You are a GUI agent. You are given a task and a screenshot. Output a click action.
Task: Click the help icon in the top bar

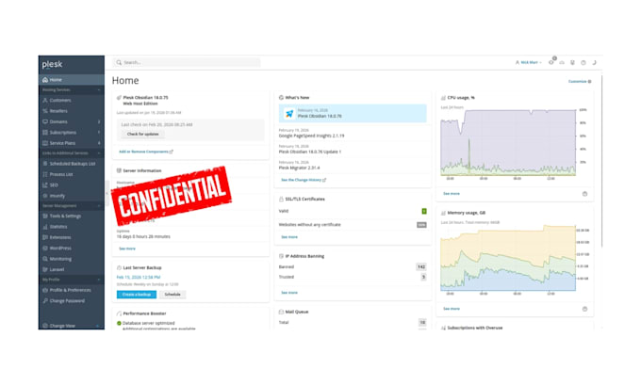(583, 62)
